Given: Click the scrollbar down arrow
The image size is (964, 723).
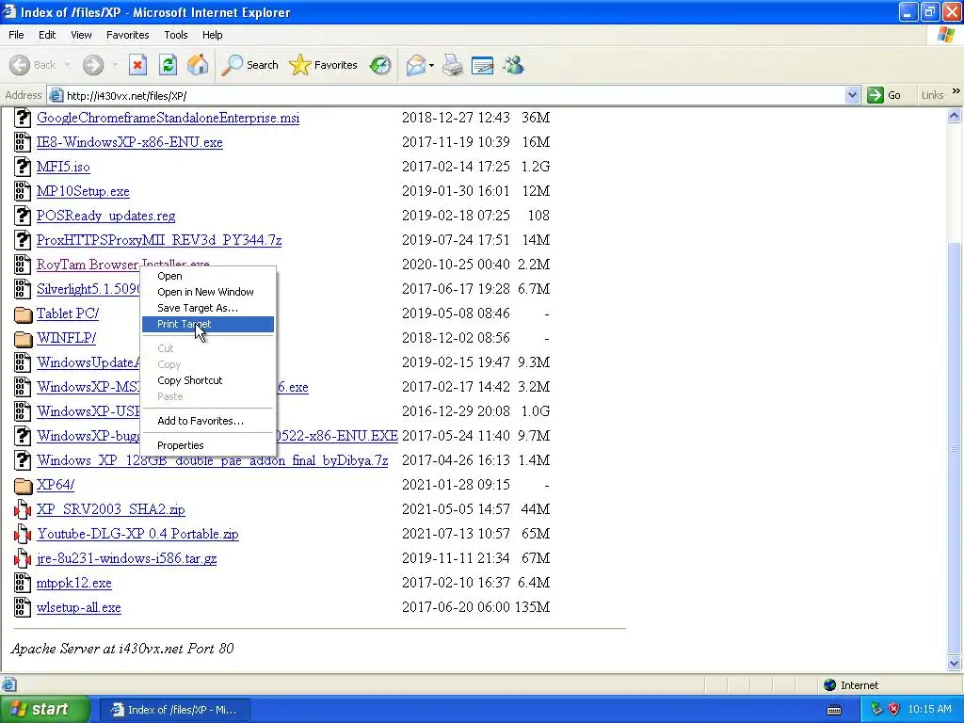Looking at the screenshot, I should [x=955, y=664].
